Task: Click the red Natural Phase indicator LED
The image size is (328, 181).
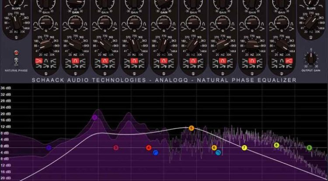Action: pyautogui.click(x=16, y=53)
